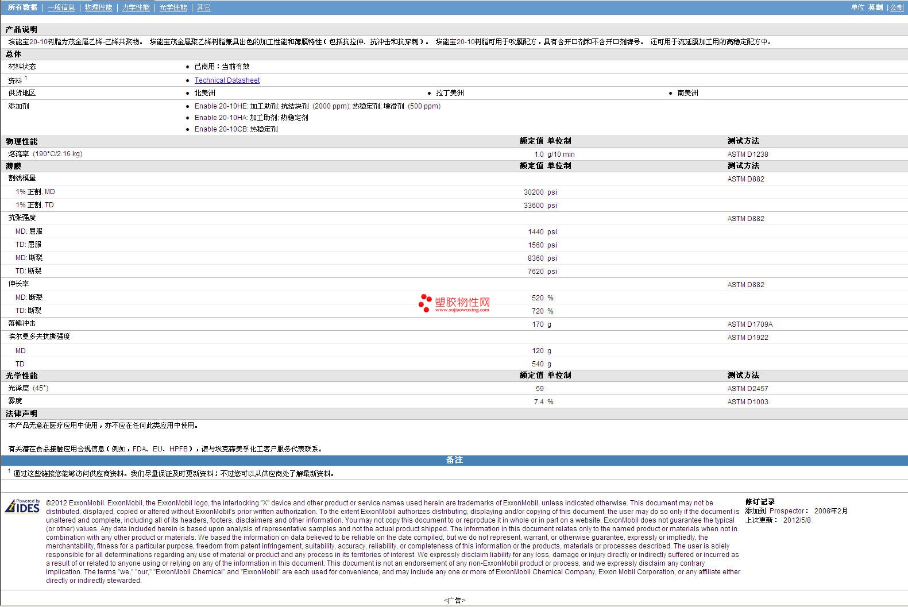Select the 产品说明 heading
The width and height of the screenshot is (908, 607).
pos(21,29)
